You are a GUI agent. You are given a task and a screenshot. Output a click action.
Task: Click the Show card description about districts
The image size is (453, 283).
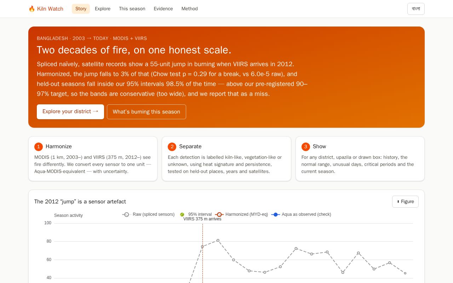click(x=360, y=164)
